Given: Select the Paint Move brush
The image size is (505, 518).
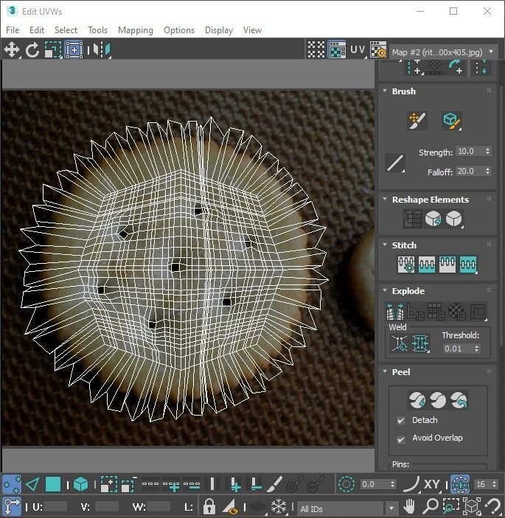Looking at the screenshot, I should (417, 121).
